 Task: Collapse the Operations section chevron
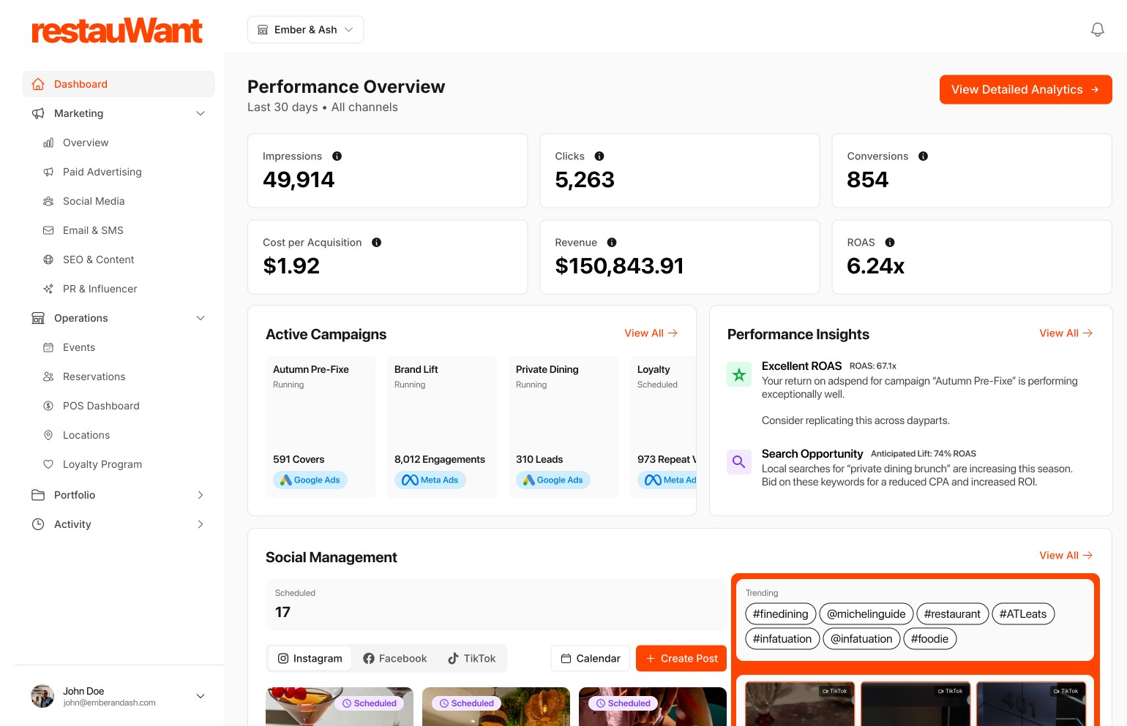(201, 318)
